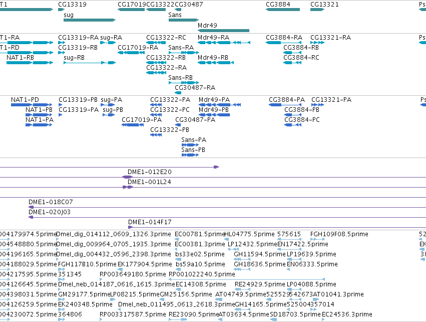The height and width of the screenshot is (322, 426).
Task: Click the Mdr49-PB protein label
Action: pos(214,110)
